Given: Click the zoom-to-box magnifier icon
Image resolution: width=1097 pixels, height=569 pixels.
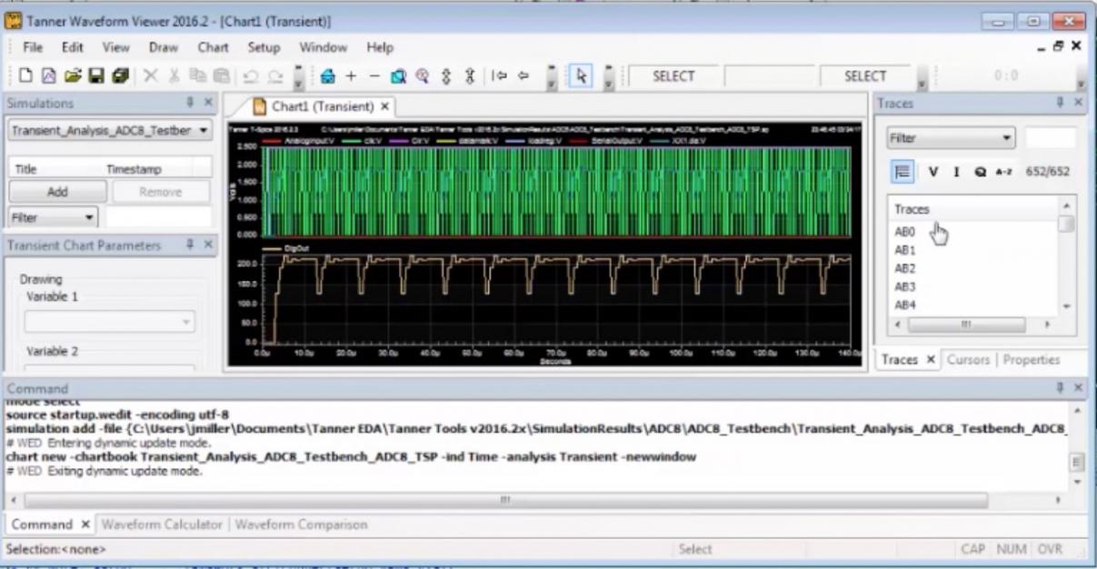Looking at the screenshot, I should coord(398,77).
